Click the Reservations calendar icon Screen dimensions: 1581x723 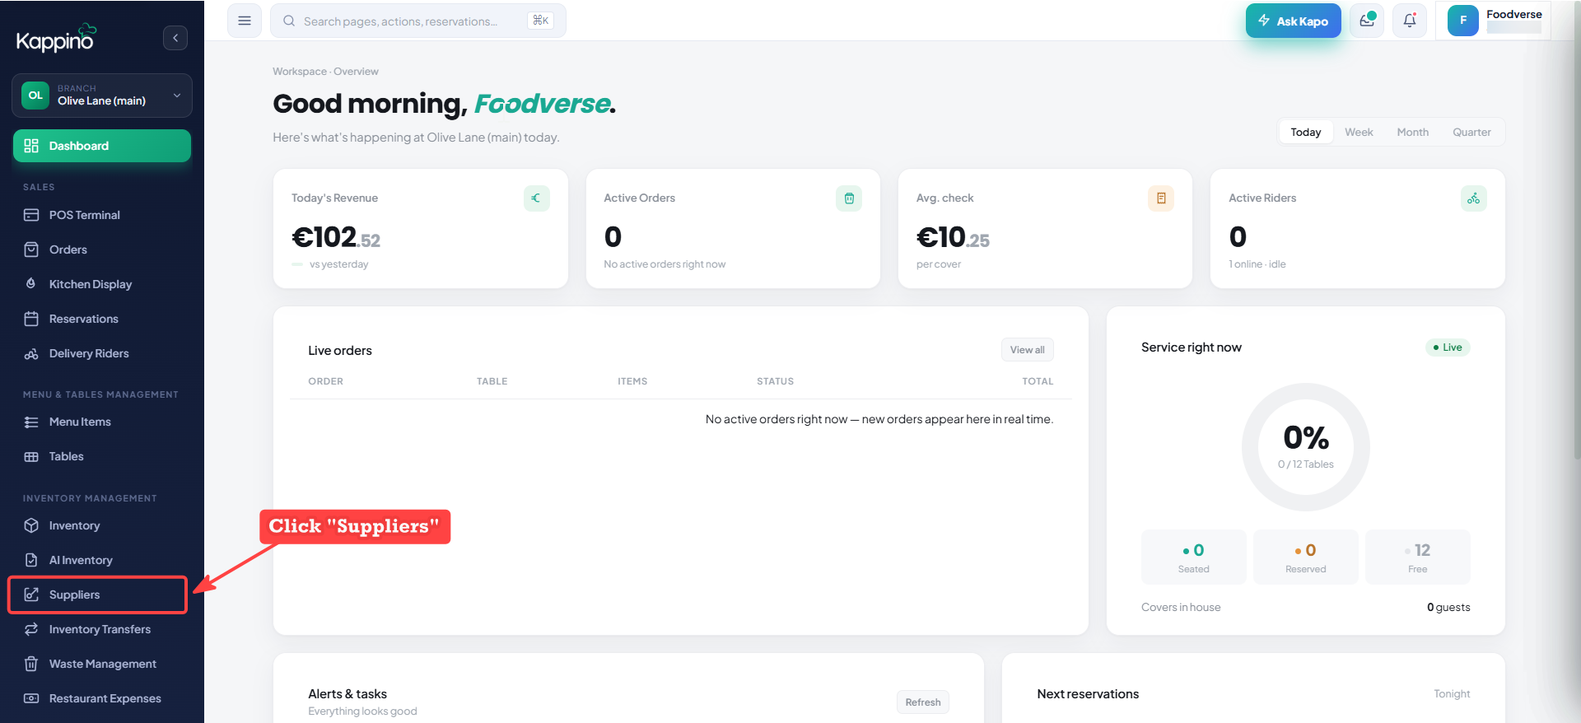(x=31, y=319)
